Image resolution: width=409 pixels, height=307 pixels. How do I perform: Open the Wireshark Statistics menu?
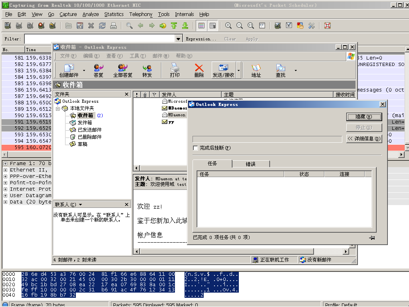(x=114, y=14)
